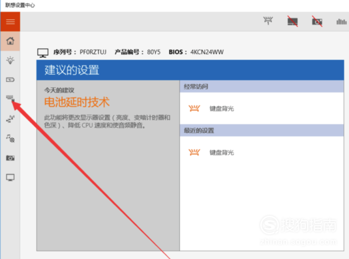Screen dimensions: 349x259
Task: Click backlight icon under 经常访问
Action: pos(194,108)
